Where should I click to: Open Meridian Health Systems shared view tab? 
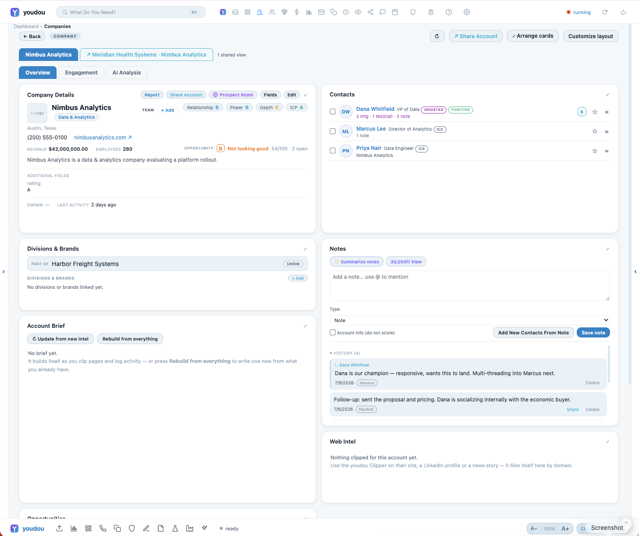(x=146, y=55)
